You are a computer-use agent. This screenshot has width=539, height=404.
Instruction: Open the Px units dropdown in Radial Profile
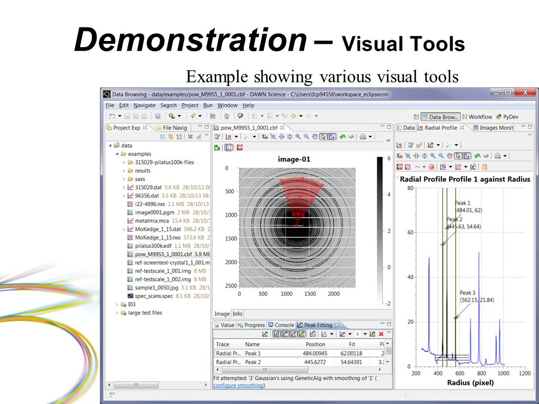click(424, 167)
